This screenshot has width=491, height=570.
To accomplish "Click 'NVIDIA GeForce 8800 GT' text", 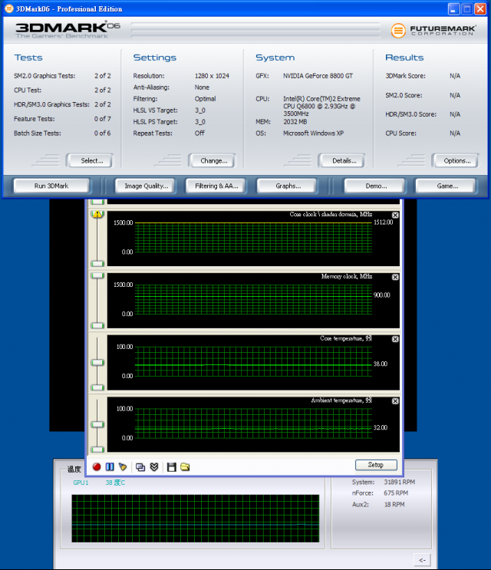I will click(318, 76).
